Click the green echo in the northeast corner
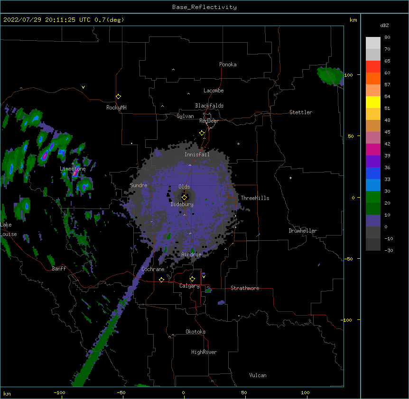Viewport: 409px width, 399px height. [330, 75]
